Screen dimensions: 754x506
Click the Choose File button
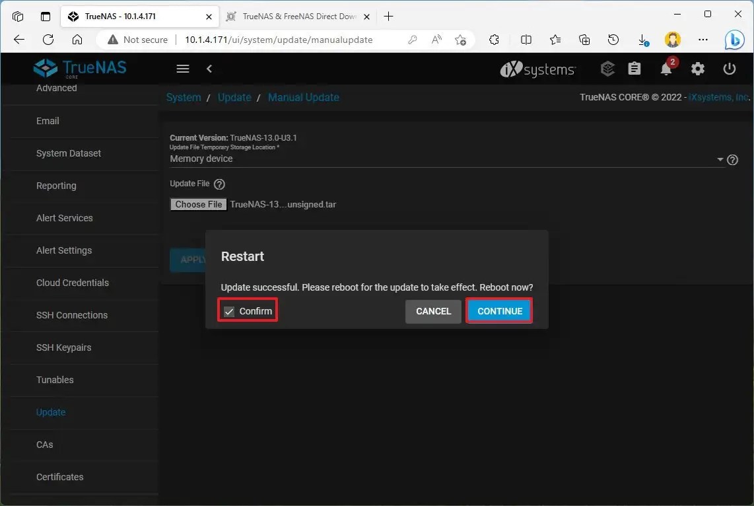[x=197, y=204]
